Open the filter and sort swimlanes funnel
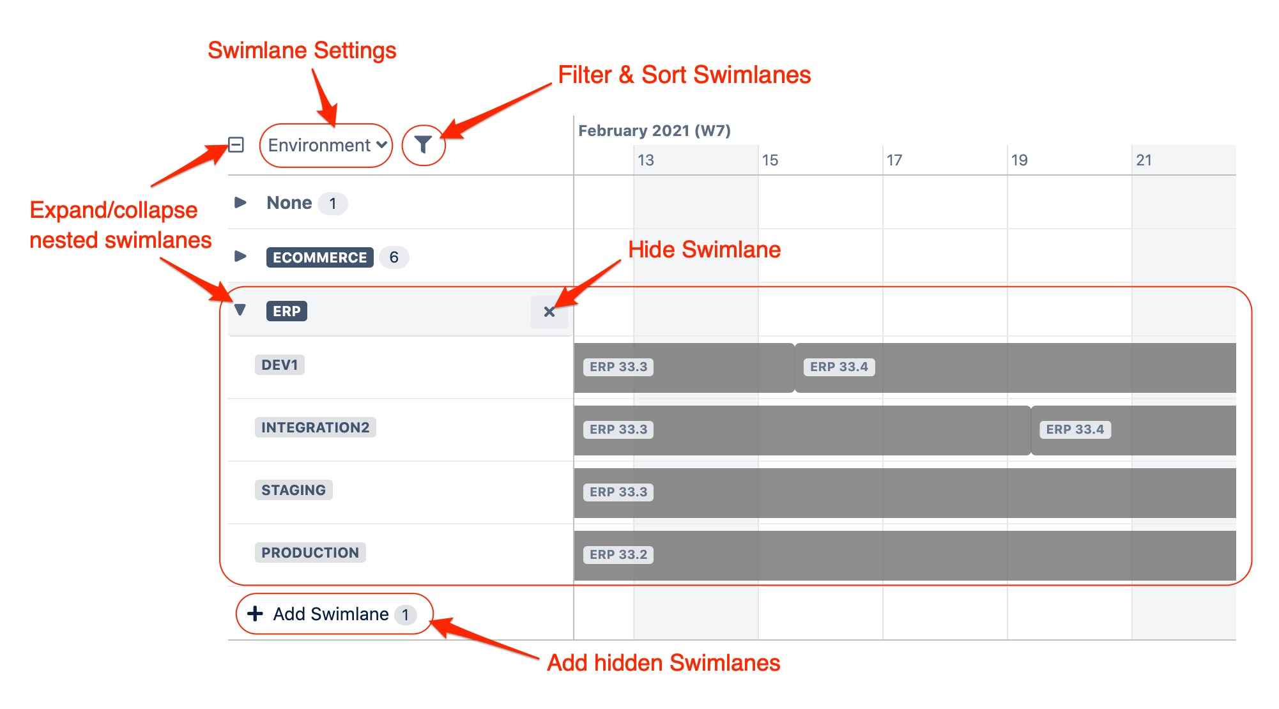Image resolution: width=1279 pixels, height=709 pixels. [423, 145]
